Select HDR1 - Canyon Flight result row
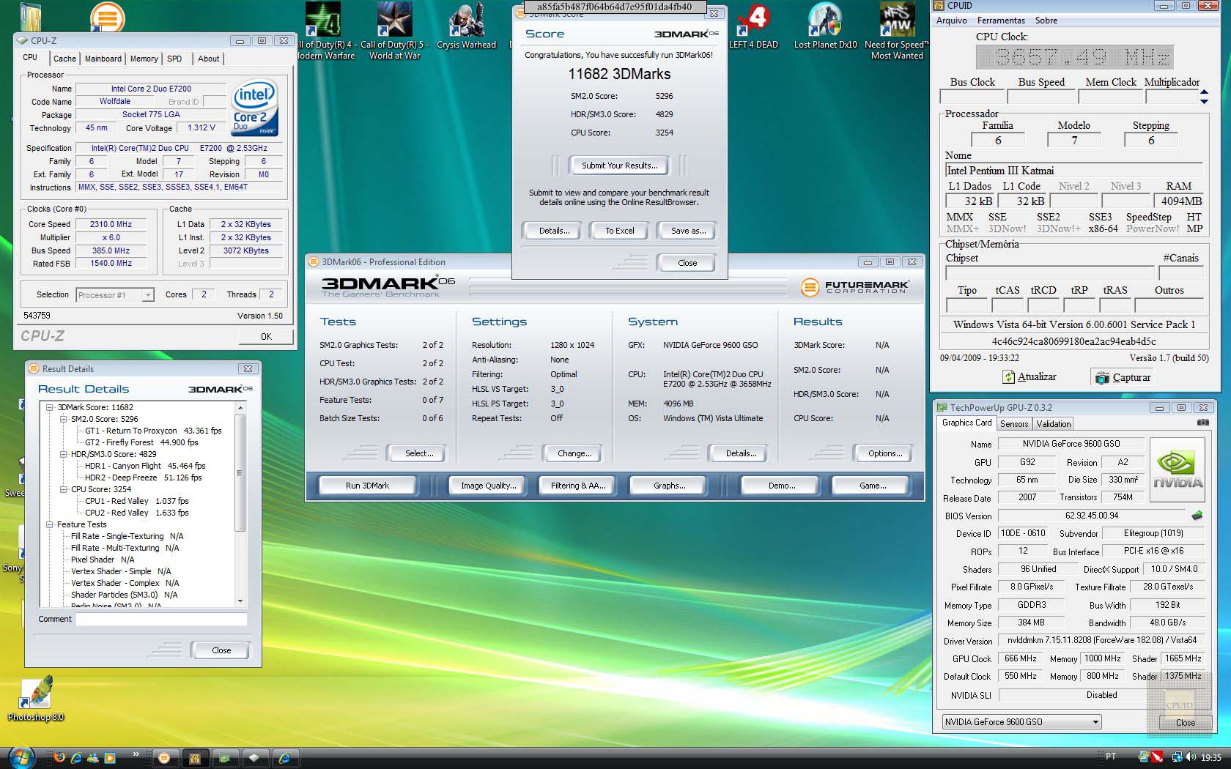The width and height of the screenshot is (1231, 769). pos(145,466)
